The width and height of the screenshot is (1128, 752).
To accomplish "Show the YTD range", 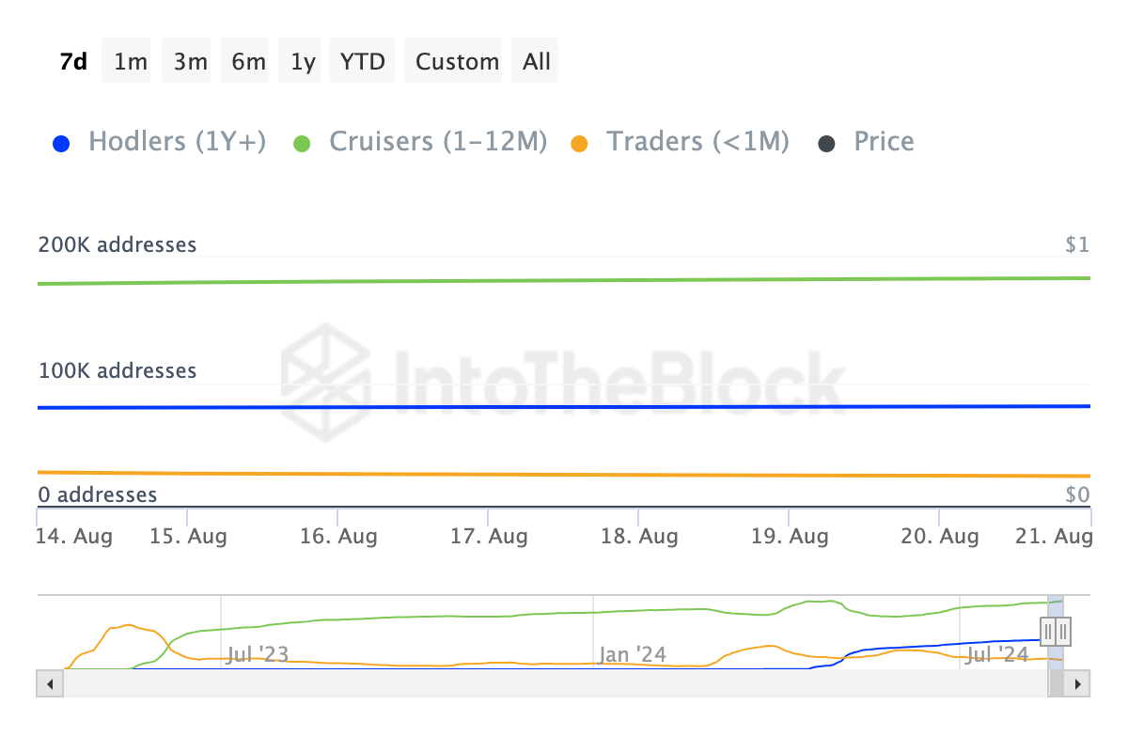I will pos(362,62).
